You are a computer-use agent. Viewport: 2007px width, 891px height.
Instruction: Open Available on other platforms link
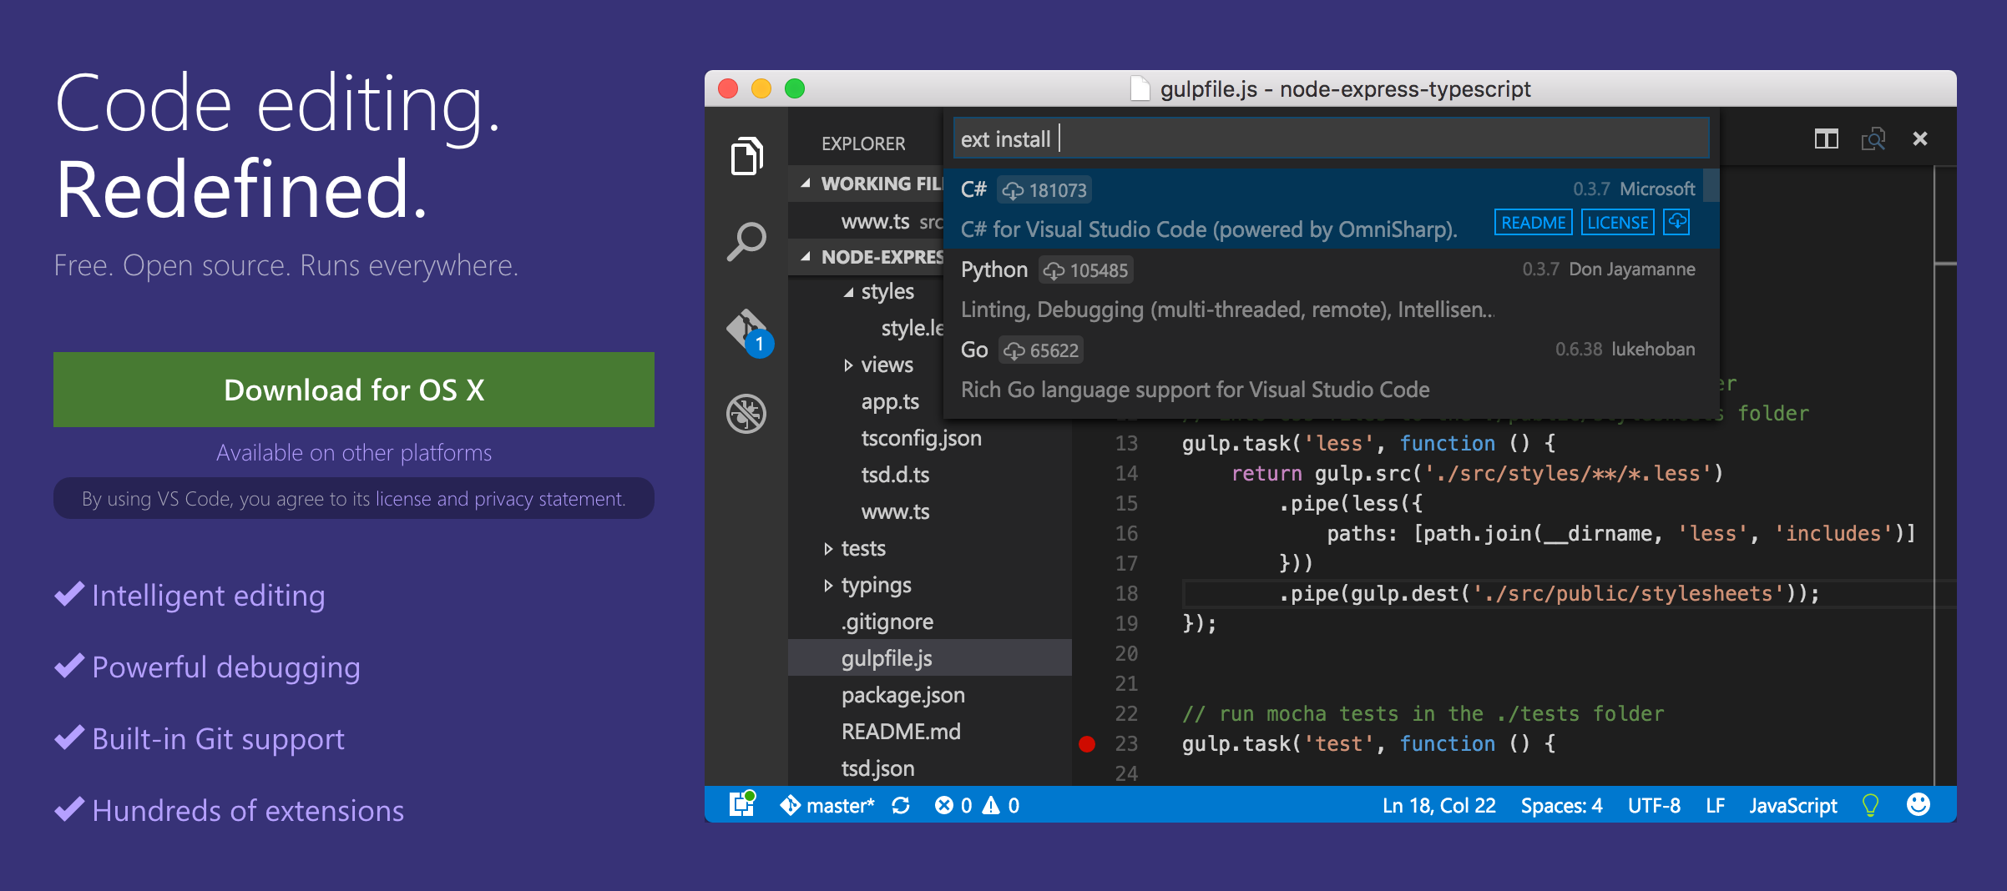pos(354,452)
